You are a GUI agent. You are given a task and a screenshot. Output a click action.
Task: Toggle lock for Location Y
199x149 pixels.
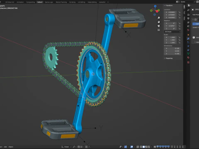tap(180, 15)
